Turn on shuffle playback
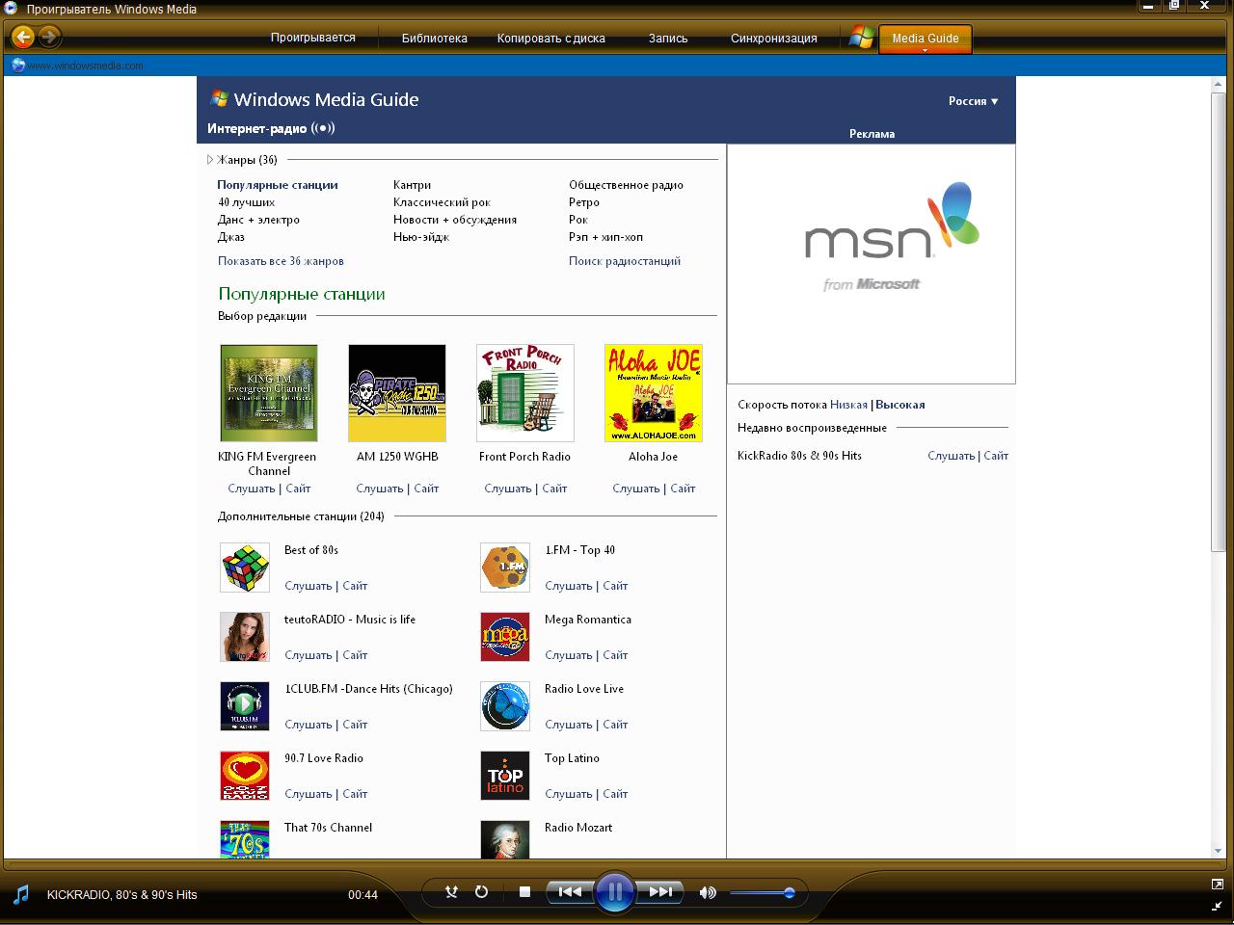 point(451,892)
